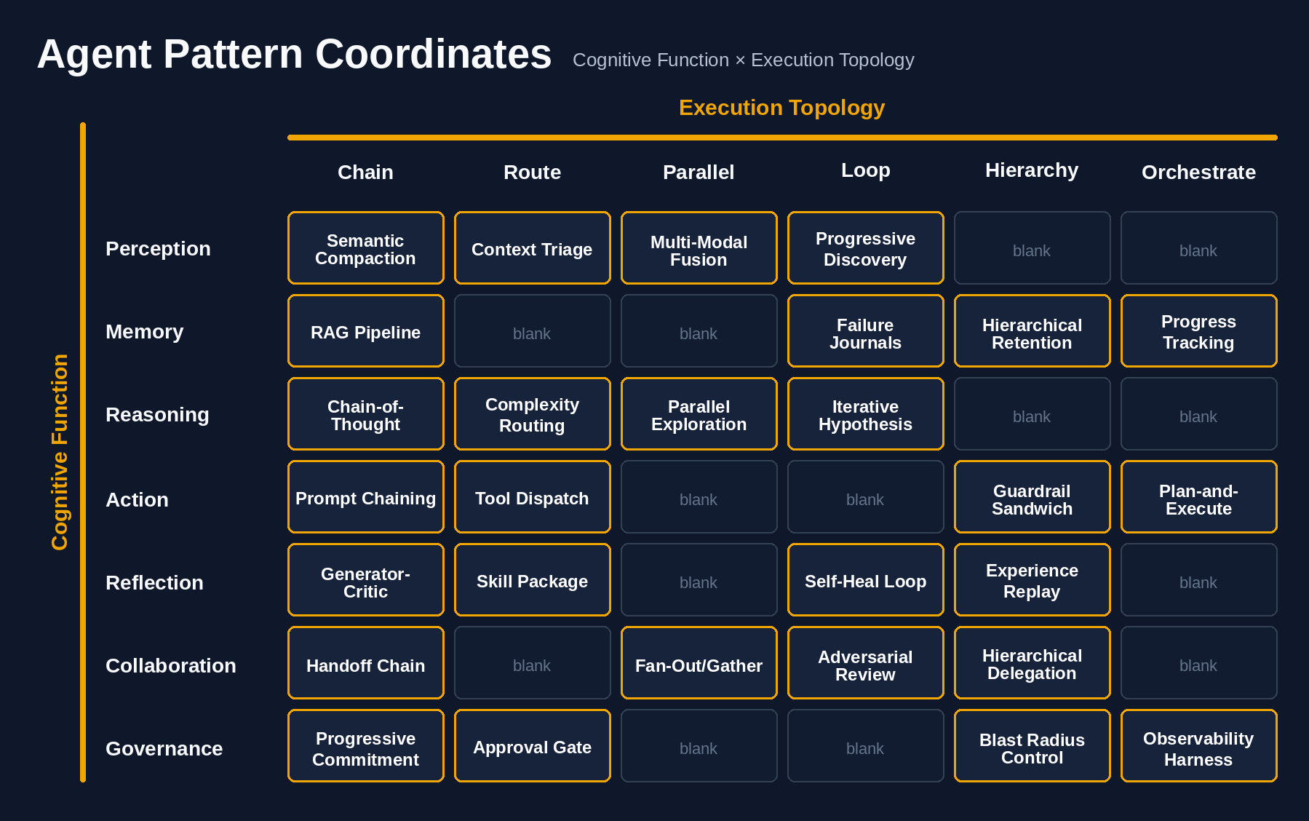The image size is (1309, 821).
Task: Select the Loop column header
Action: pos(865,170)
